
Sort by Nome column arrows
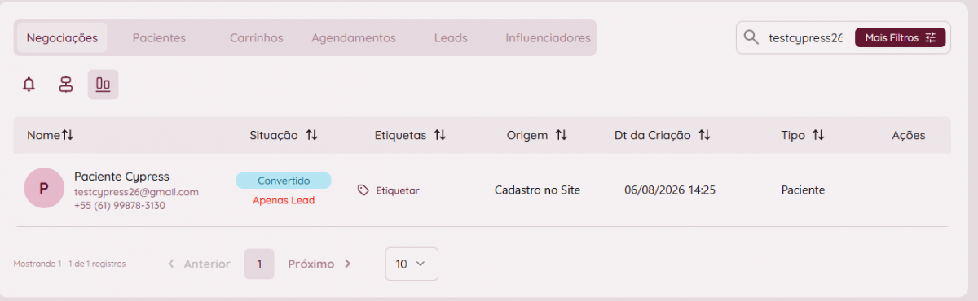68,136
